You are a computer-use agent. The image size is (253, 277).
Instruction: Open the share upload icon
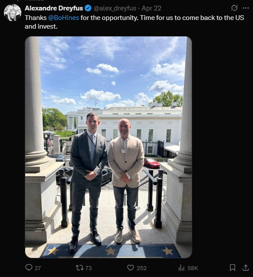[246, 267]
